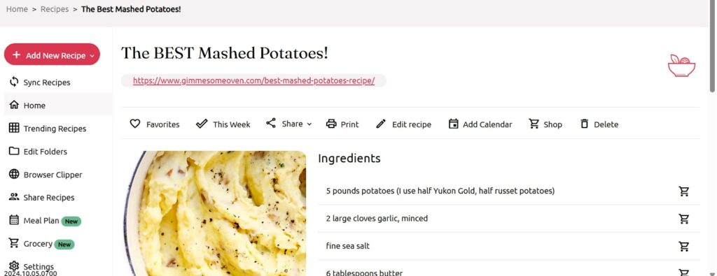Go to Recipes breadcrumb link
717x276 pixels.
(x=55, y=9)
